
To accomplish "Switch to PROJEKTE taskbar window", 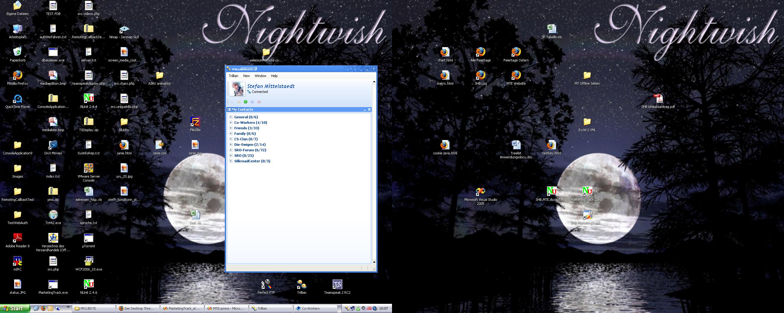I will pos(94,308).
